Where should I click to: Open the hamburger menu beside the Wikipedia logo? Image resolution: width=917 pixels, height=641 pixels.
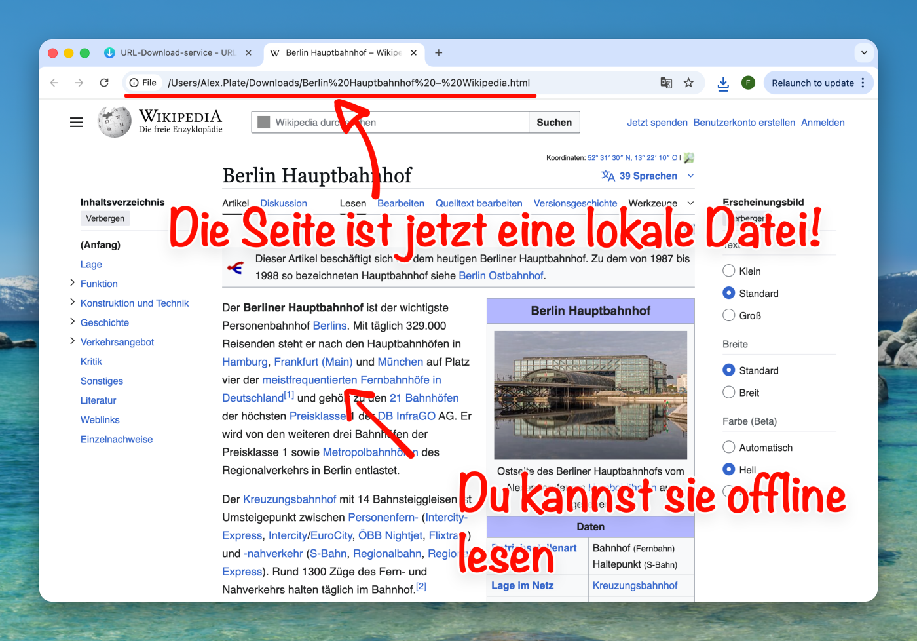[76, 122]
